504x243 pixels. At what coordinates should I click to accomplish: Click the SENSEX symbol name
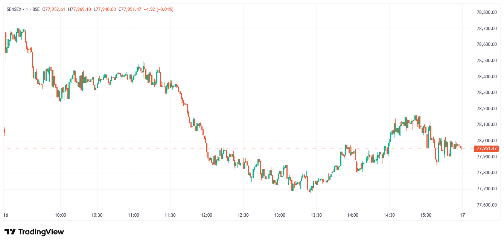(14, 9)
